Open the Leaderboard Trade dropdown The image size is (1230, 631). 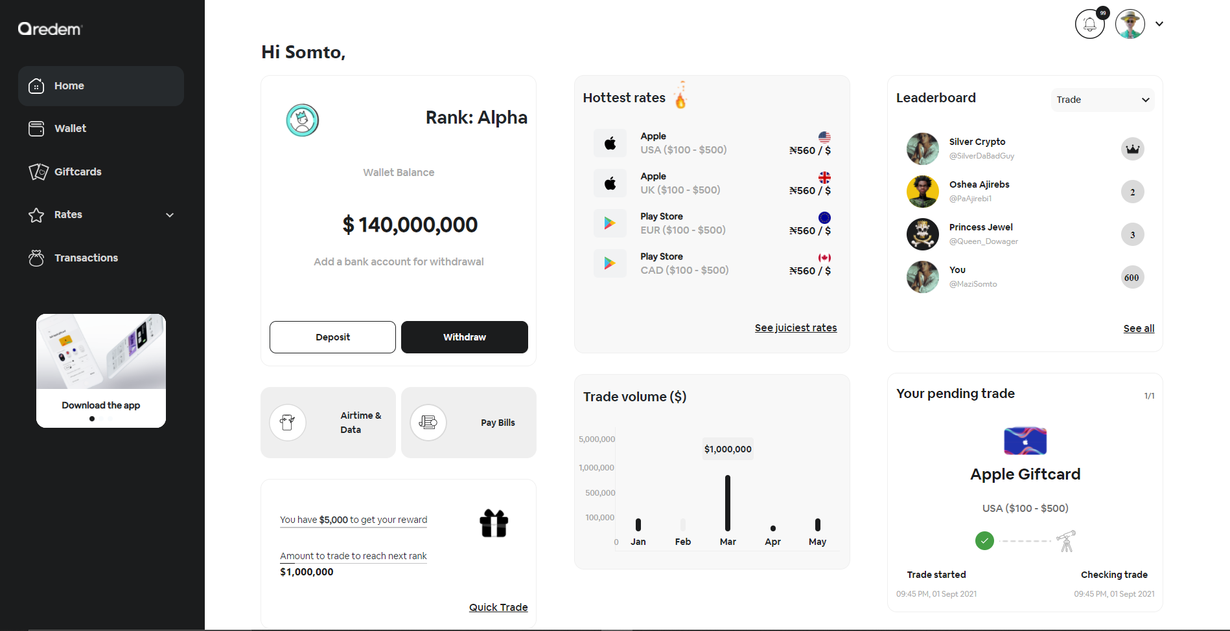click(x=1103, y=100)
